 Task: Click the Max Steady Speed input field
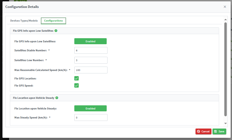91,118
